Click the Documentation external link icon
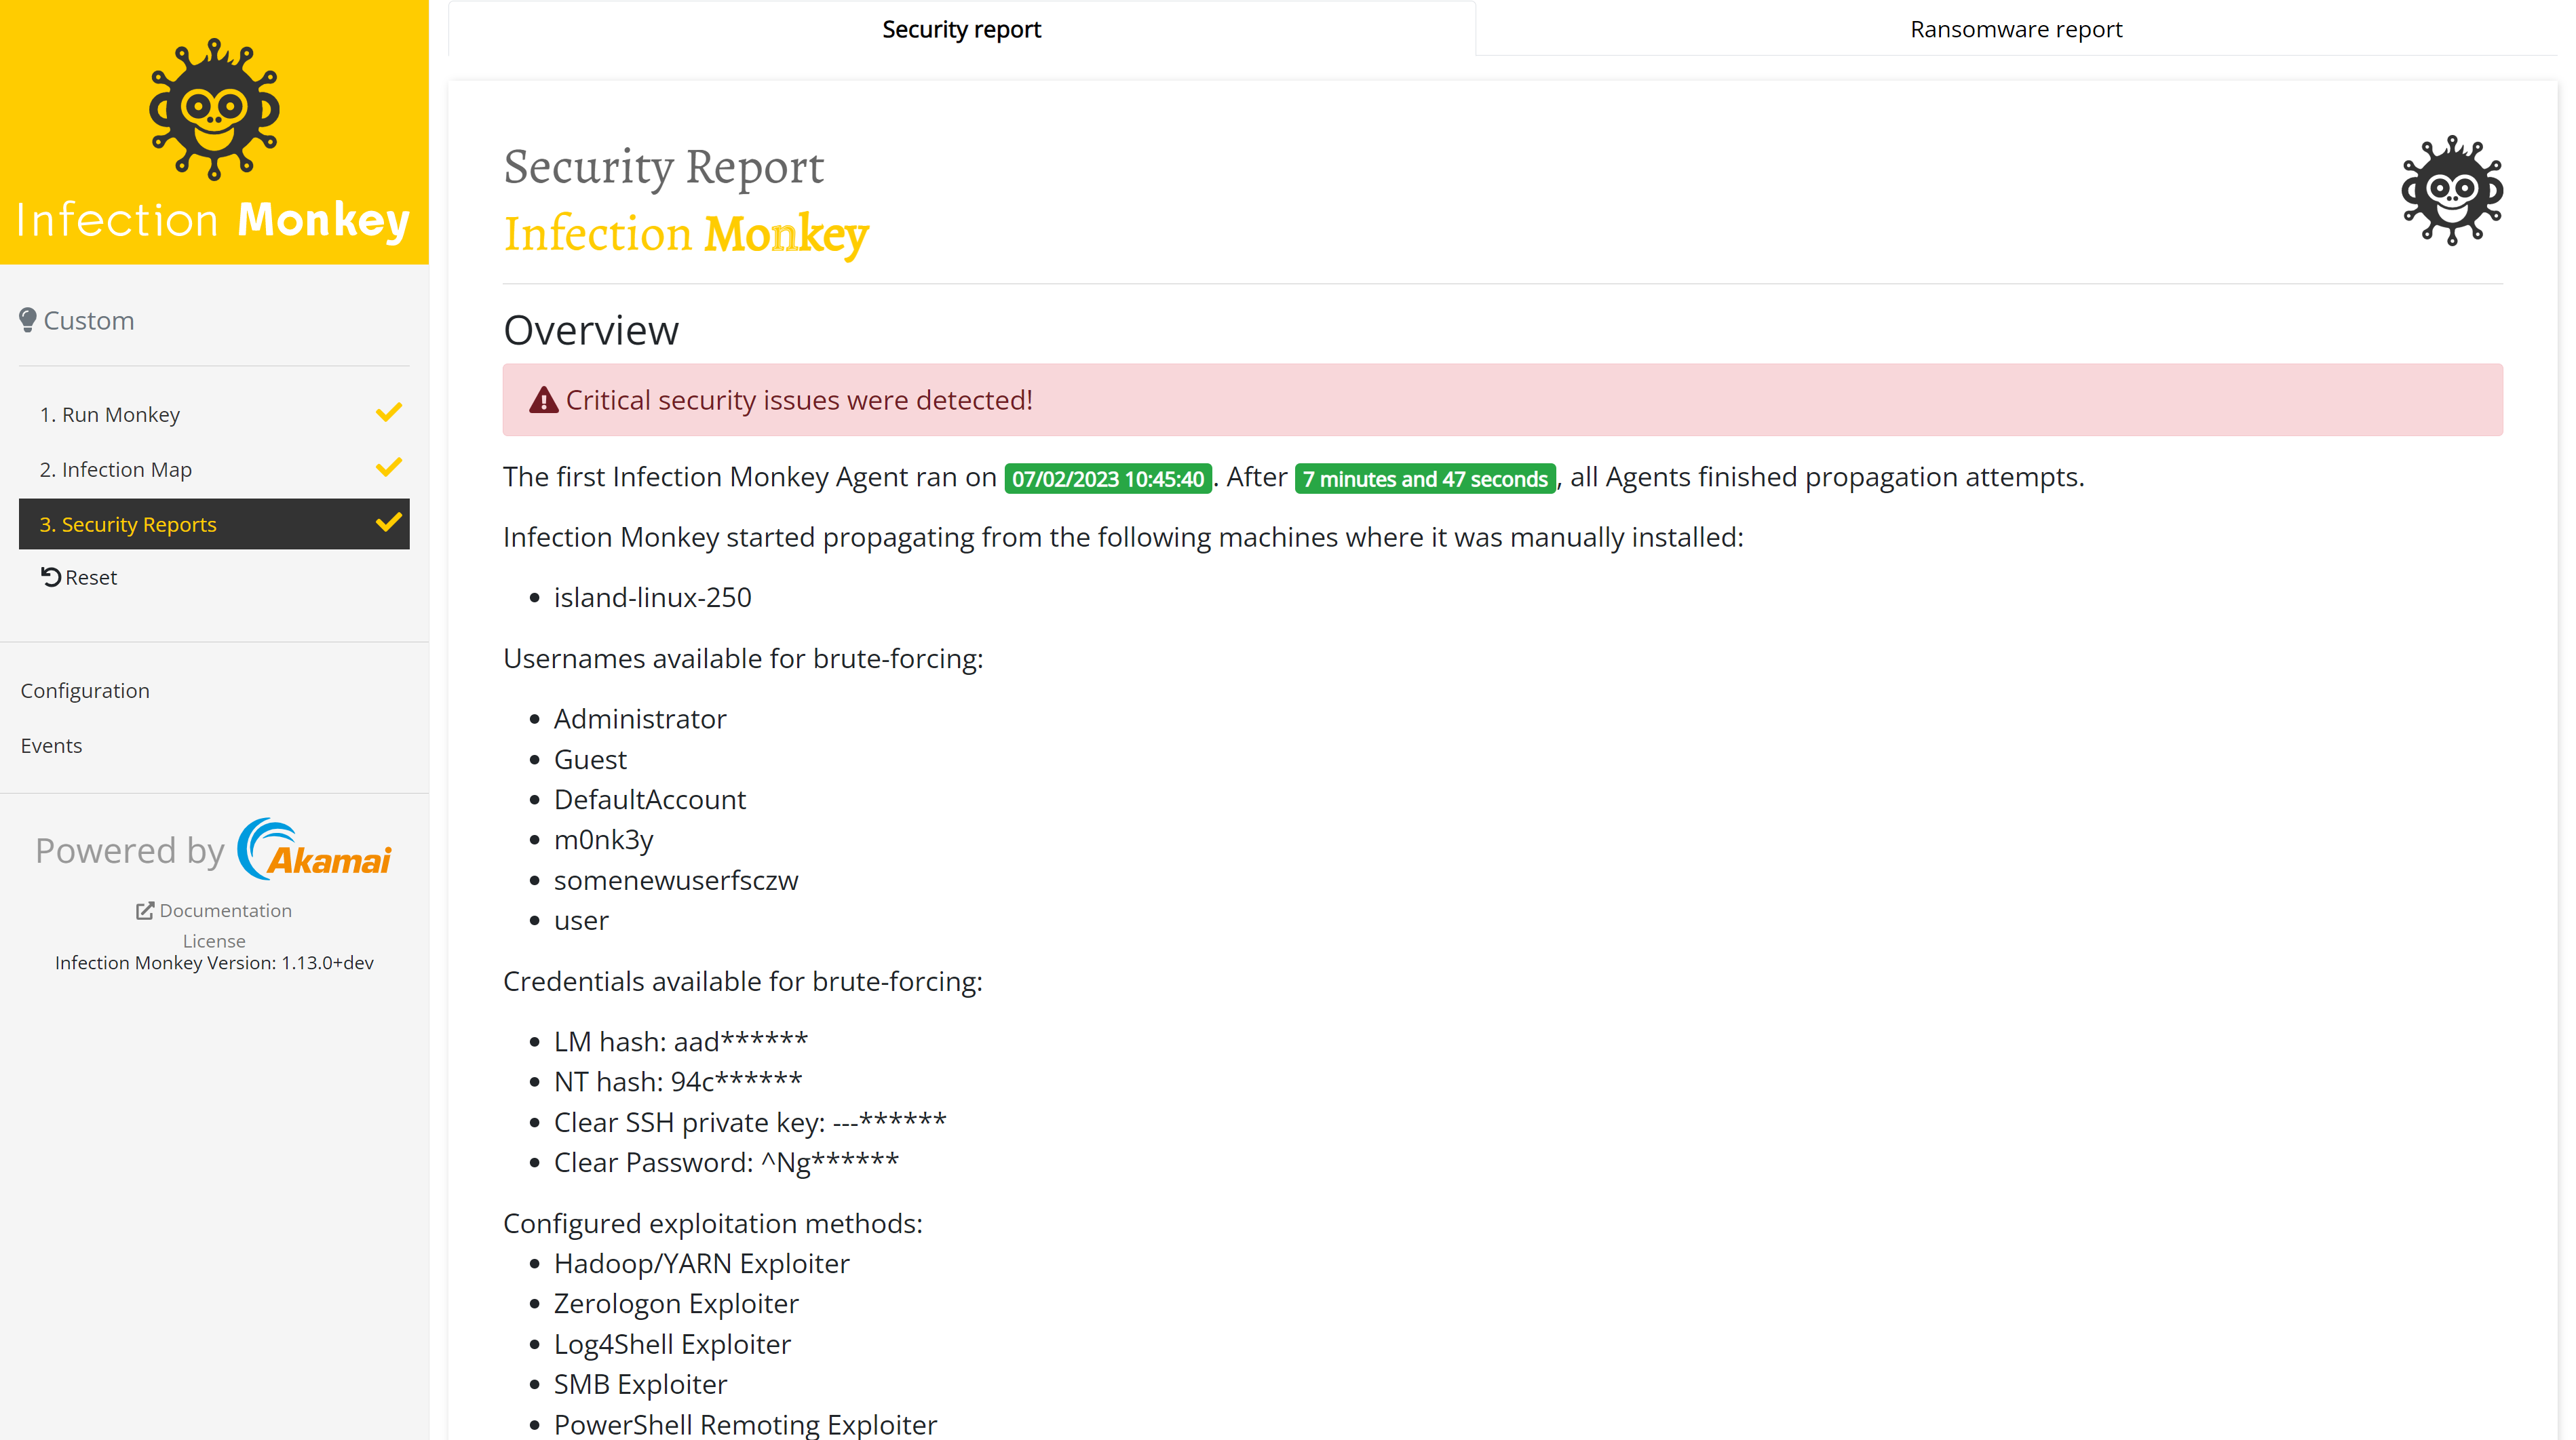 145,910
